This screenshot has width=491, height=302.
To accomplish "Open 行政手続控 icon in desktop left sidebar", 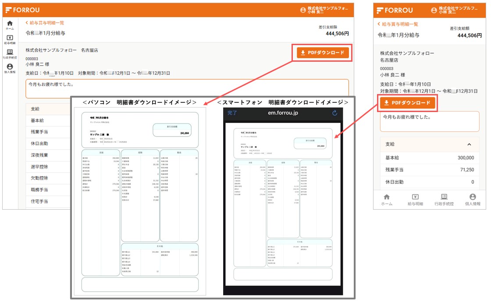I will pos(10,54).
